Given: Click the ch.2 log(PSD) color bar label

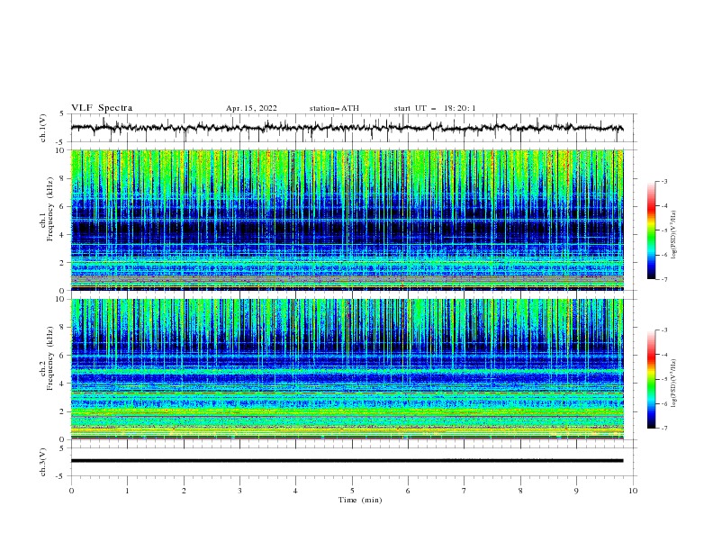Looking at the screenshot, I should tap(674, 384).
